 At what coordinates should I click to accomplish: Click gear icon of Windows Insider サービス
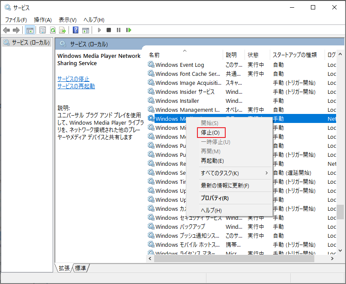click(151, 92)
